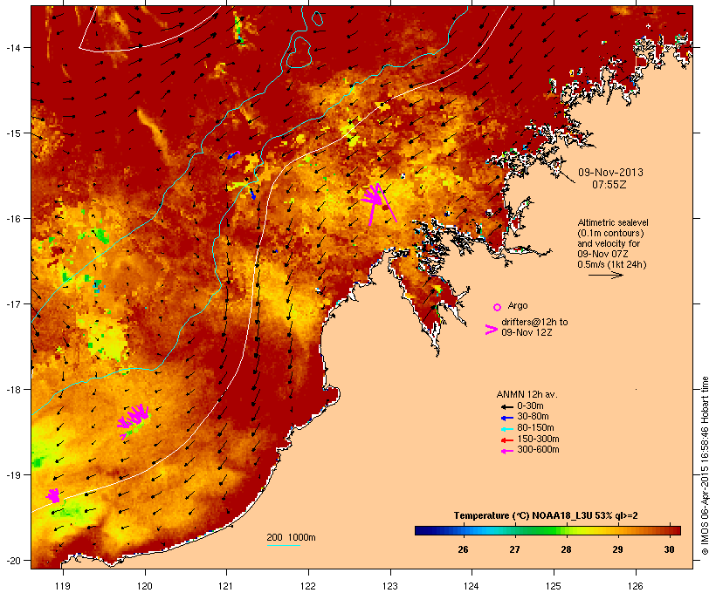Click the '26' tick on the color bar
716x593 pixels.
[x=463, y=549]
